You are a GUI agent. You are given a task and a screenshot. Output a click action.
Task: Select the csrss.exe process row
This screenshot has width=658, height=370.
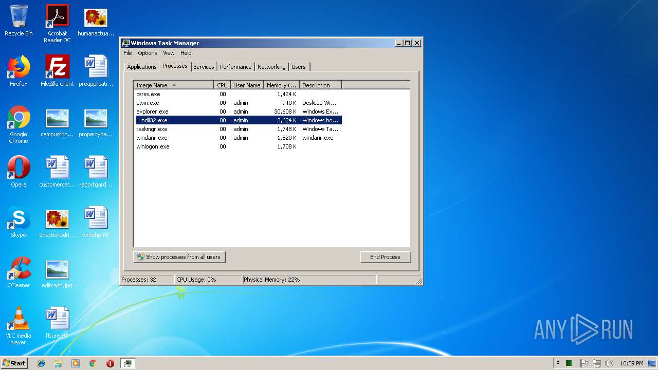click(239, 94)
